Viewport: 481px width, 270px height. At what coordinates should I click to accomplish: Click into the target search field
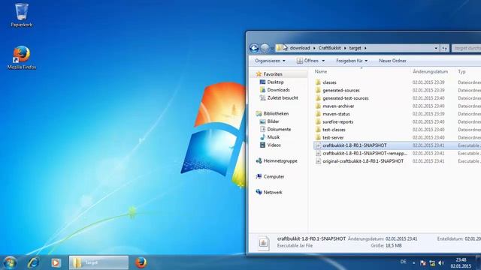click(467, 48)
